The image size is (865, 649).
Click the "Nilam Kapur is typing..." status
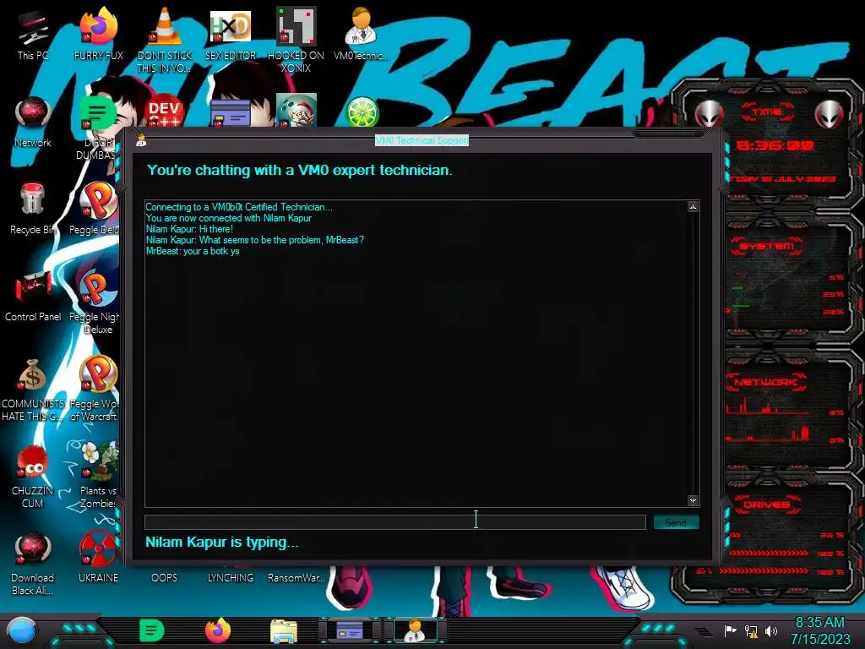tap(222, 542)
